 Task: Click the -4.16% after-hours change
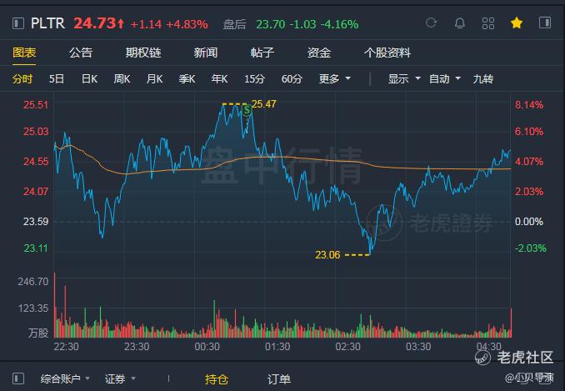[x=339, y=24]
